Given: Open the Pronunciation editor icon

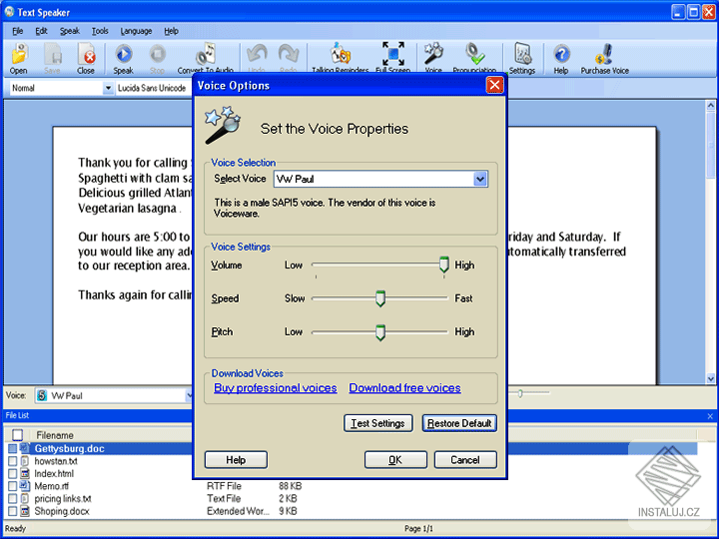Looking at the screenshot, I should pyautogui.click(x=474, y=57).
